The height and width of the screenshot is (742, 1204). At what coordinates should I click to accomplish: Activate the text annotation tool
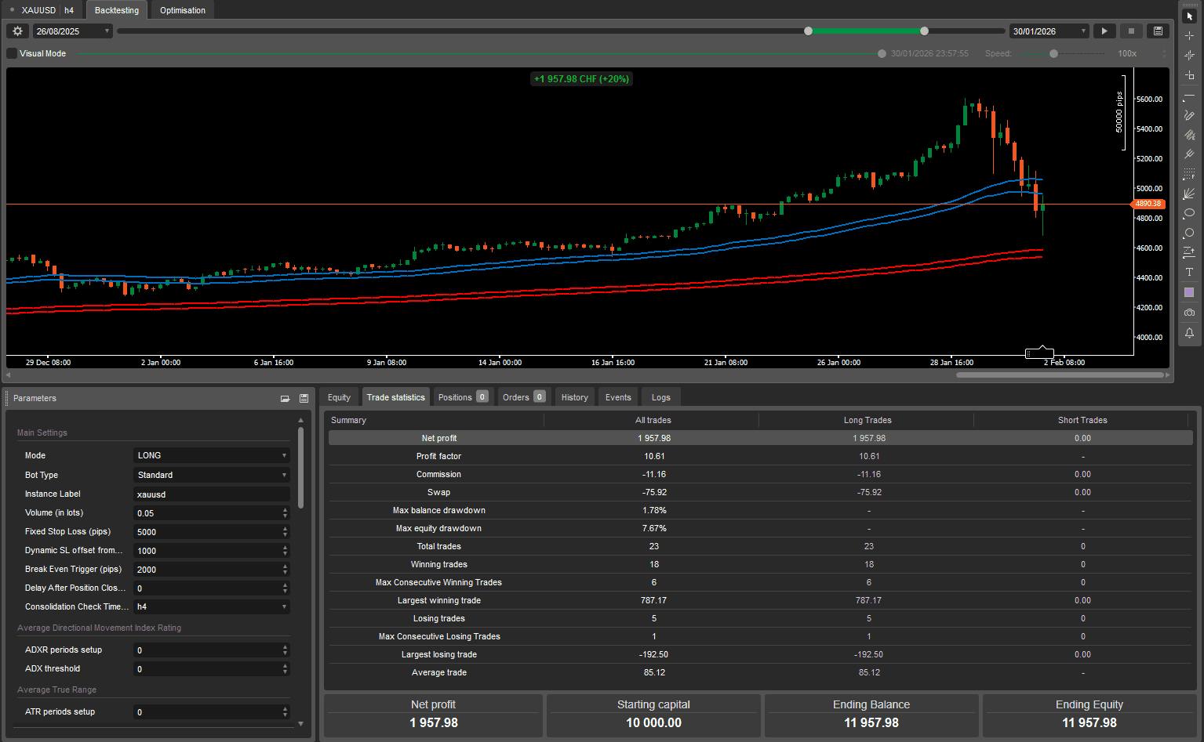[1189, 272]
